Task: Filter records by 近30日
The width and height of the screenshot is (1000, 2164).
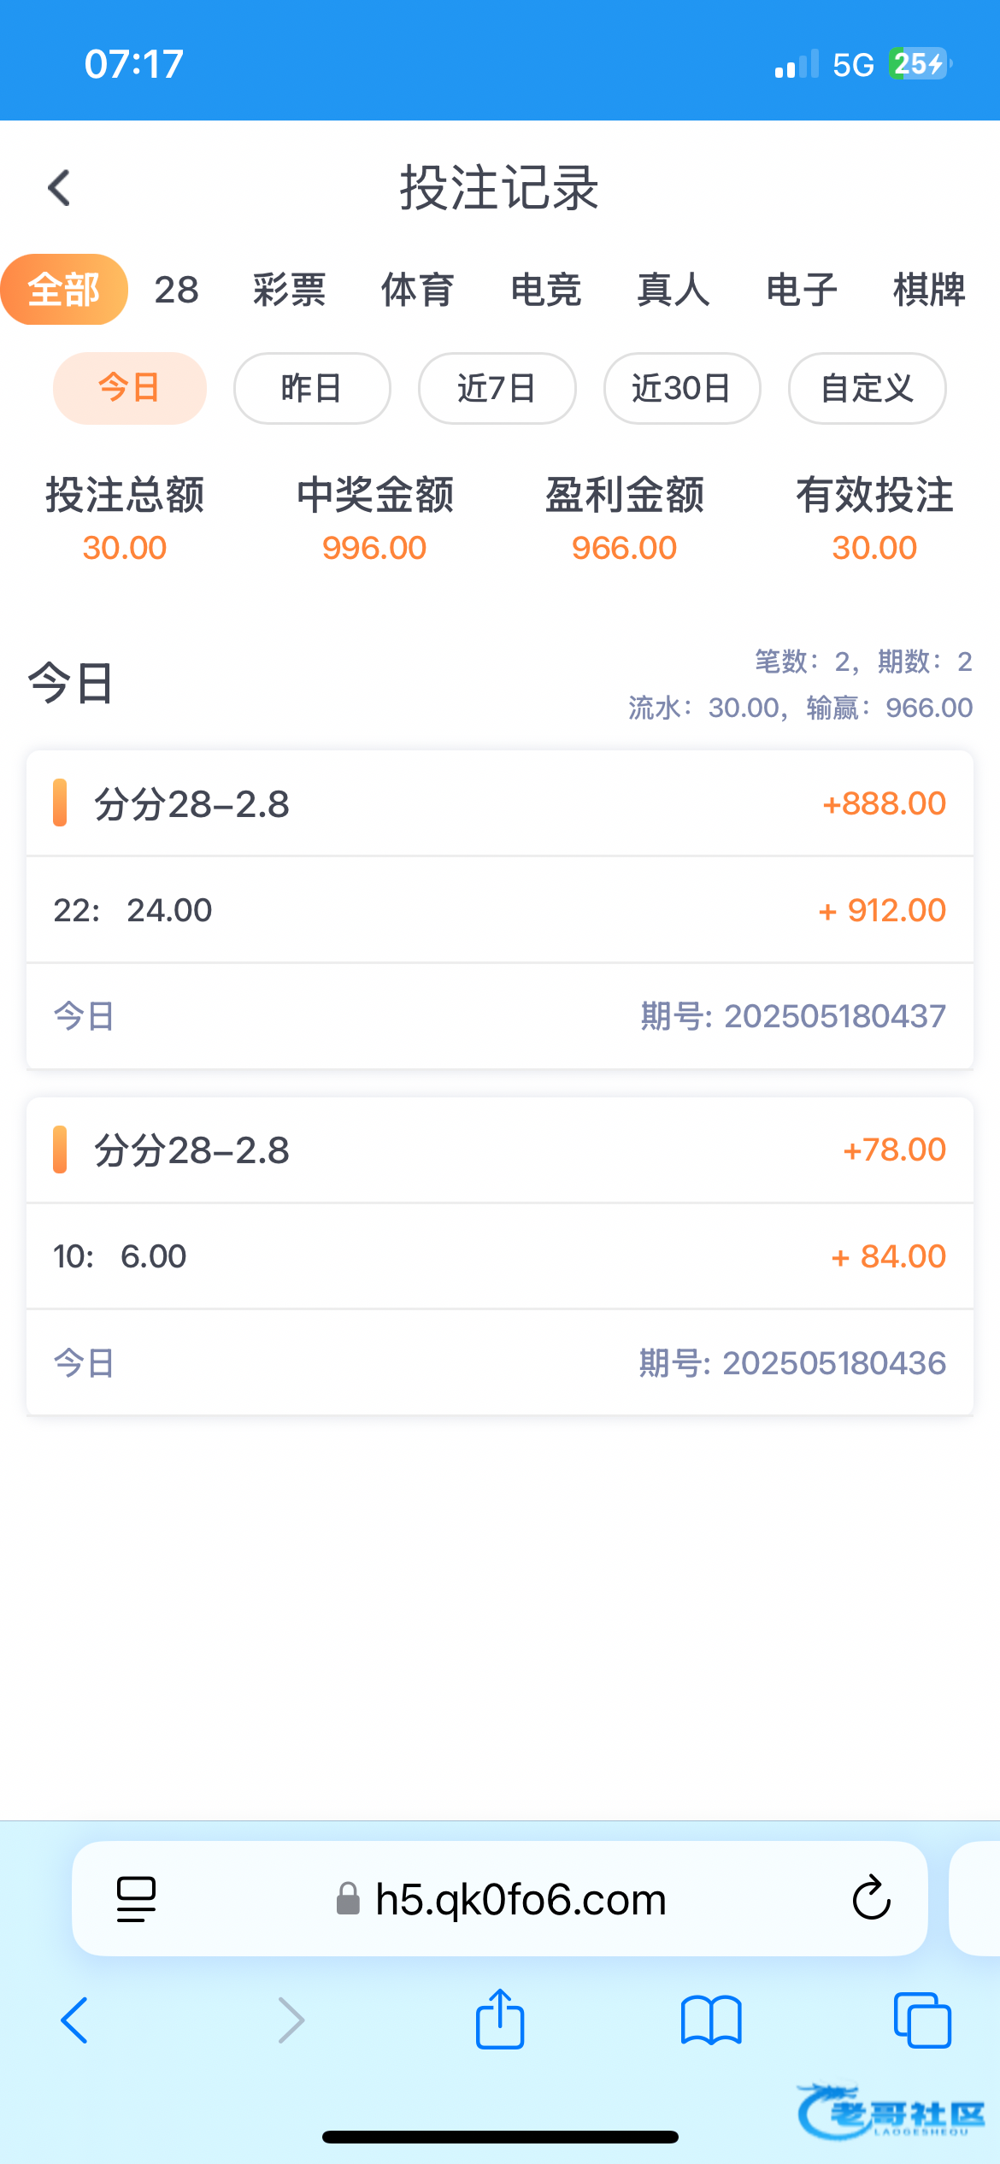Action: [681, 388]
